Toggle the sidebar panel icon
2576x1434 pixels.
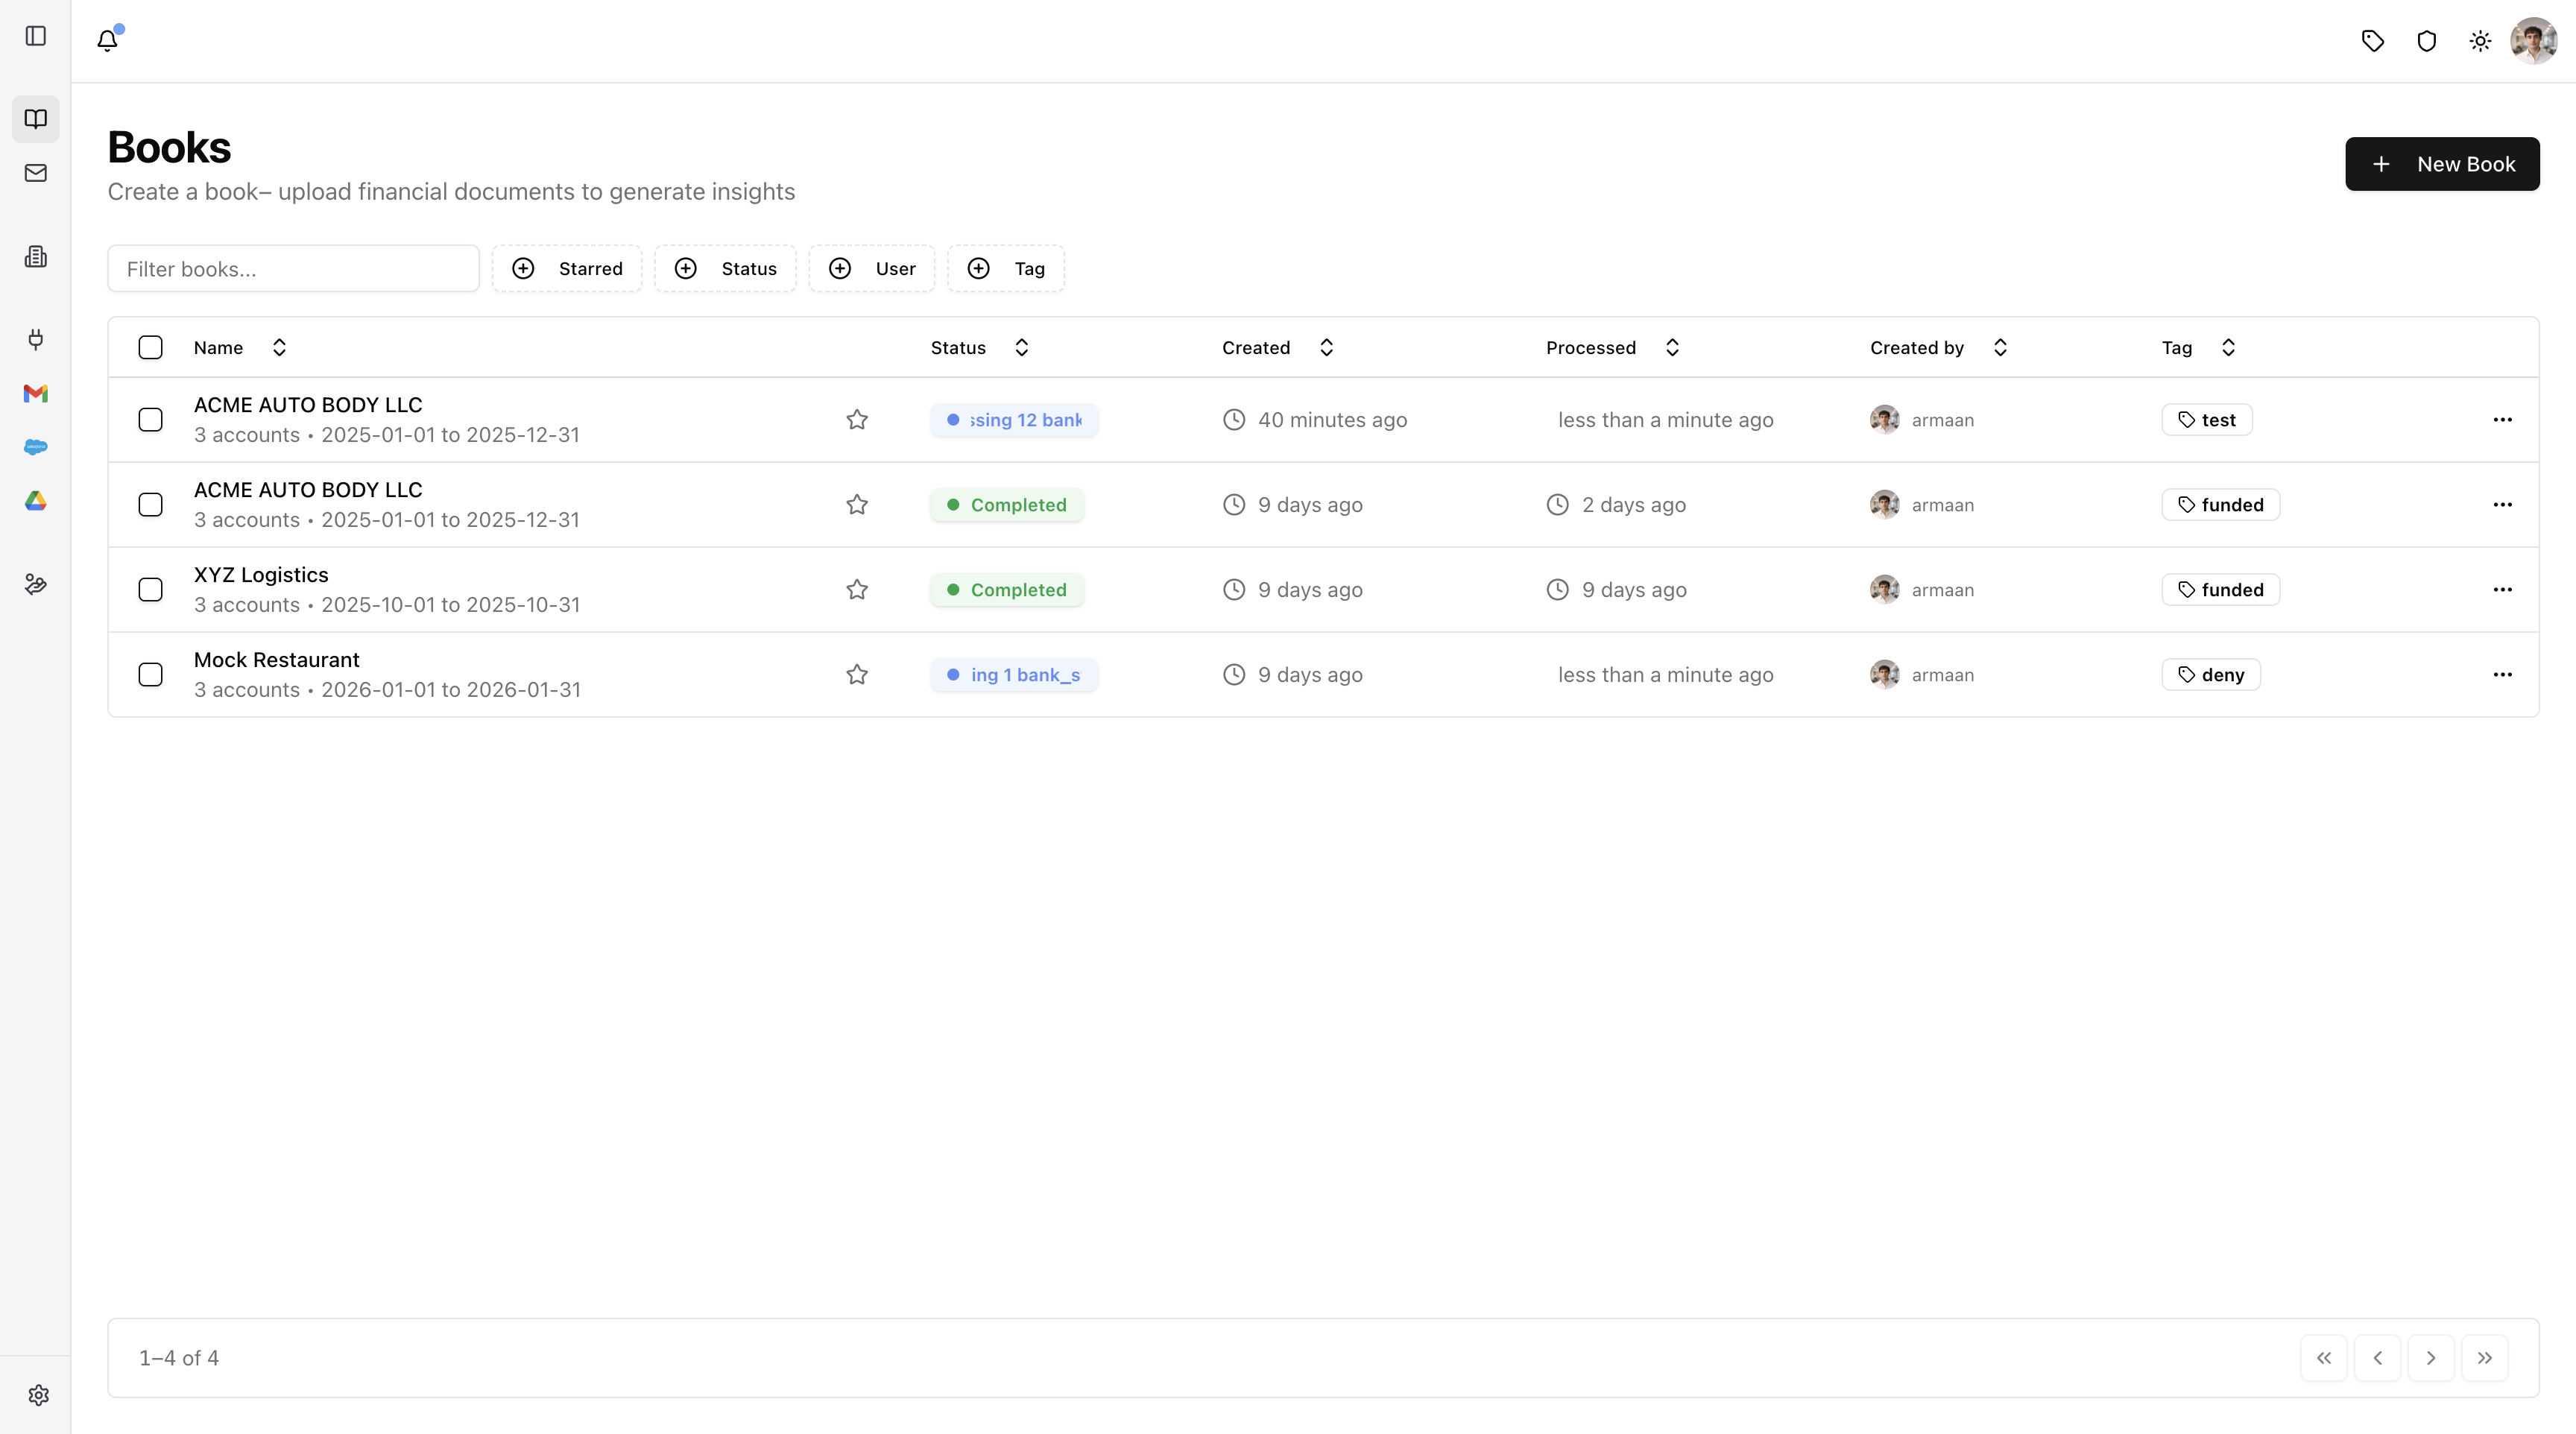pos(36,36)
